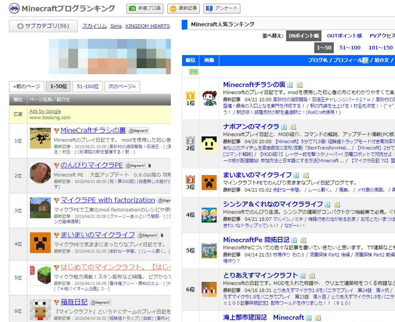The image size is (395, 322).
Task: Open MineCraftチラシの裏 blog in left ranking
Action: [x=93, y=130]
